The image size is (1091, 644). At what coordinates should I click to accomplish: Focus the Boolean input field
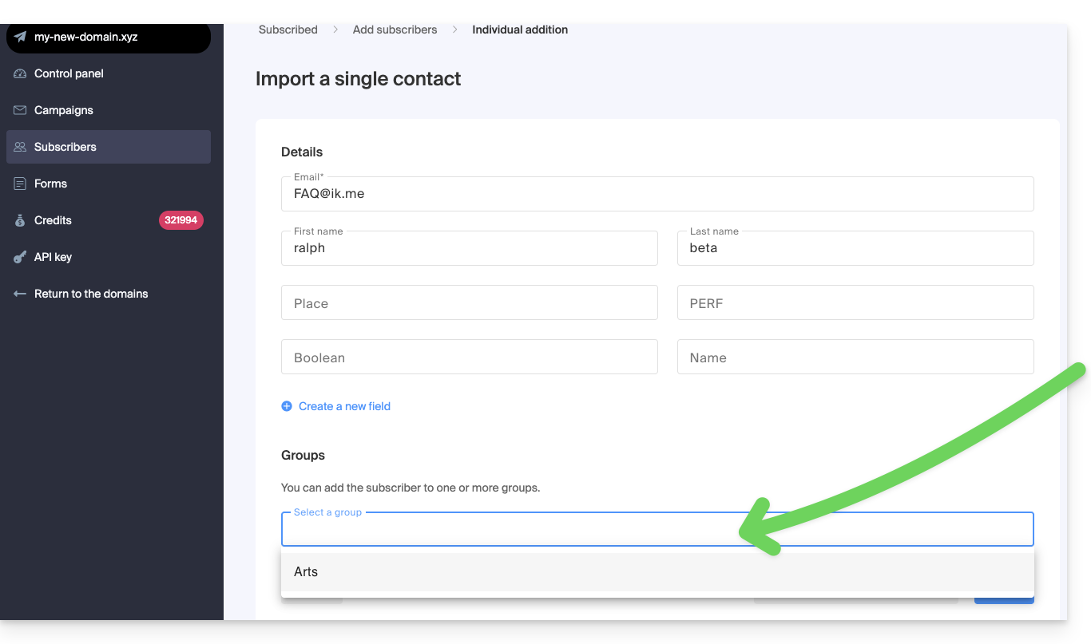[x=469, y=358]
